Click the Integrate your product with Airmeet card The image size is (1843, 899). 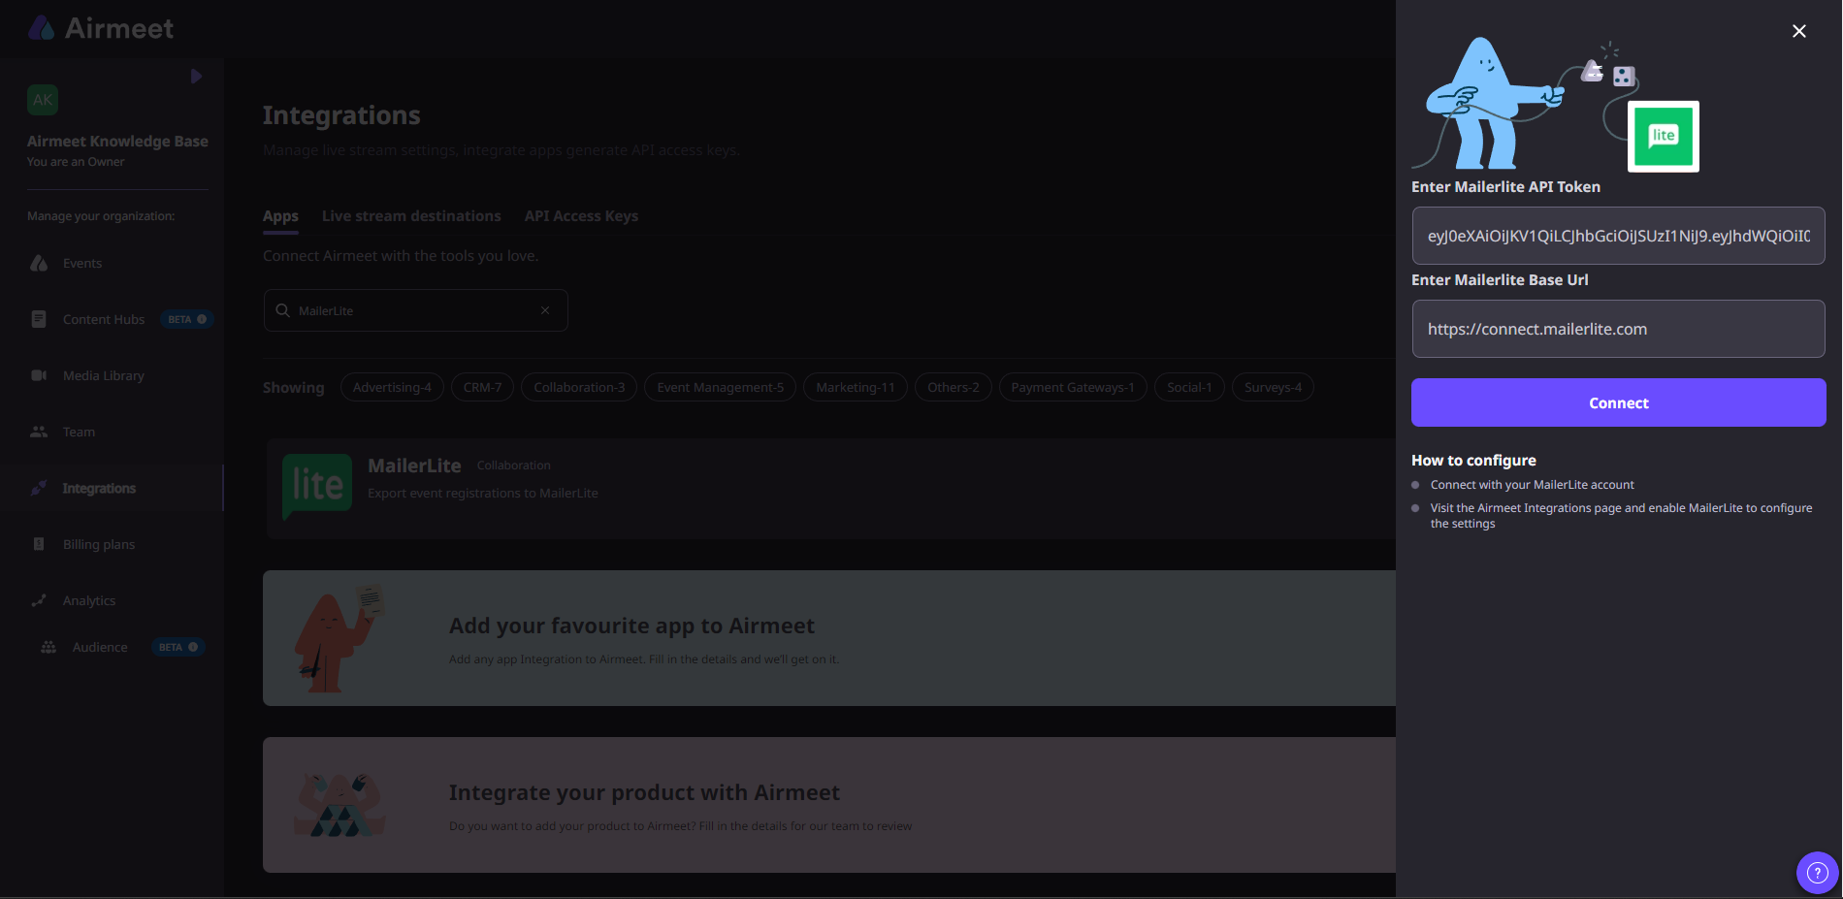pyautogui.click(x=829, y=805)
